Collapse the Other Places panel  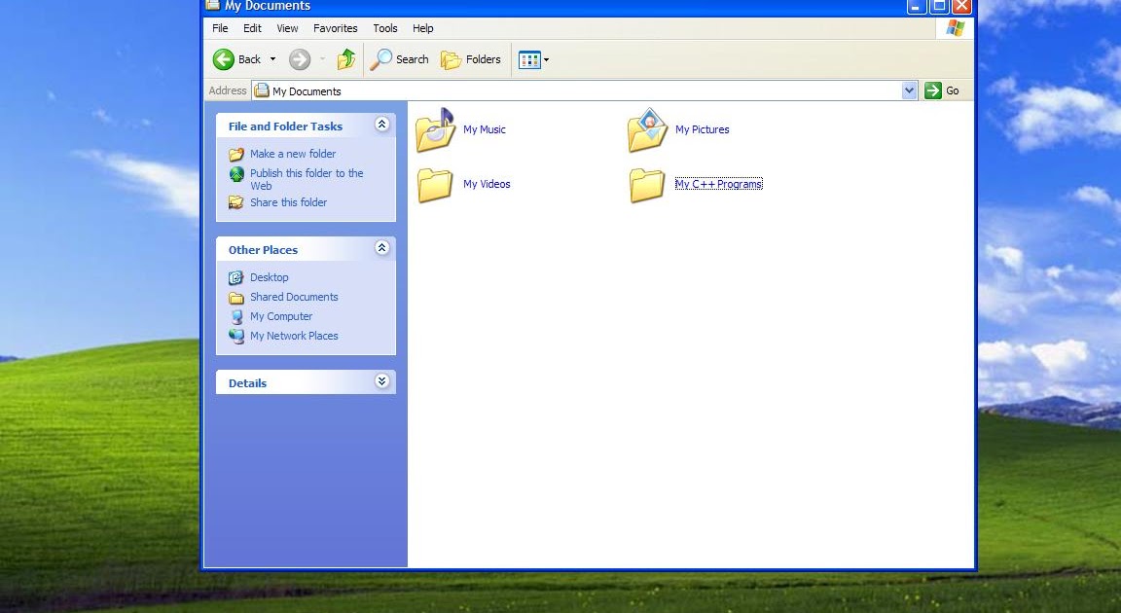381,248
